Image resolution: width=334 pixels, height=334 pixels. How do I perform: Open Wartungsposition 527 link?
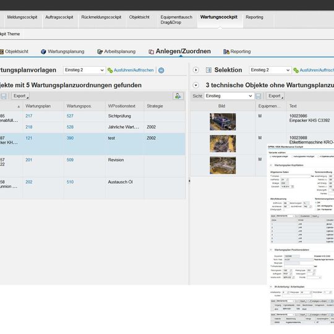pos(70,116)
